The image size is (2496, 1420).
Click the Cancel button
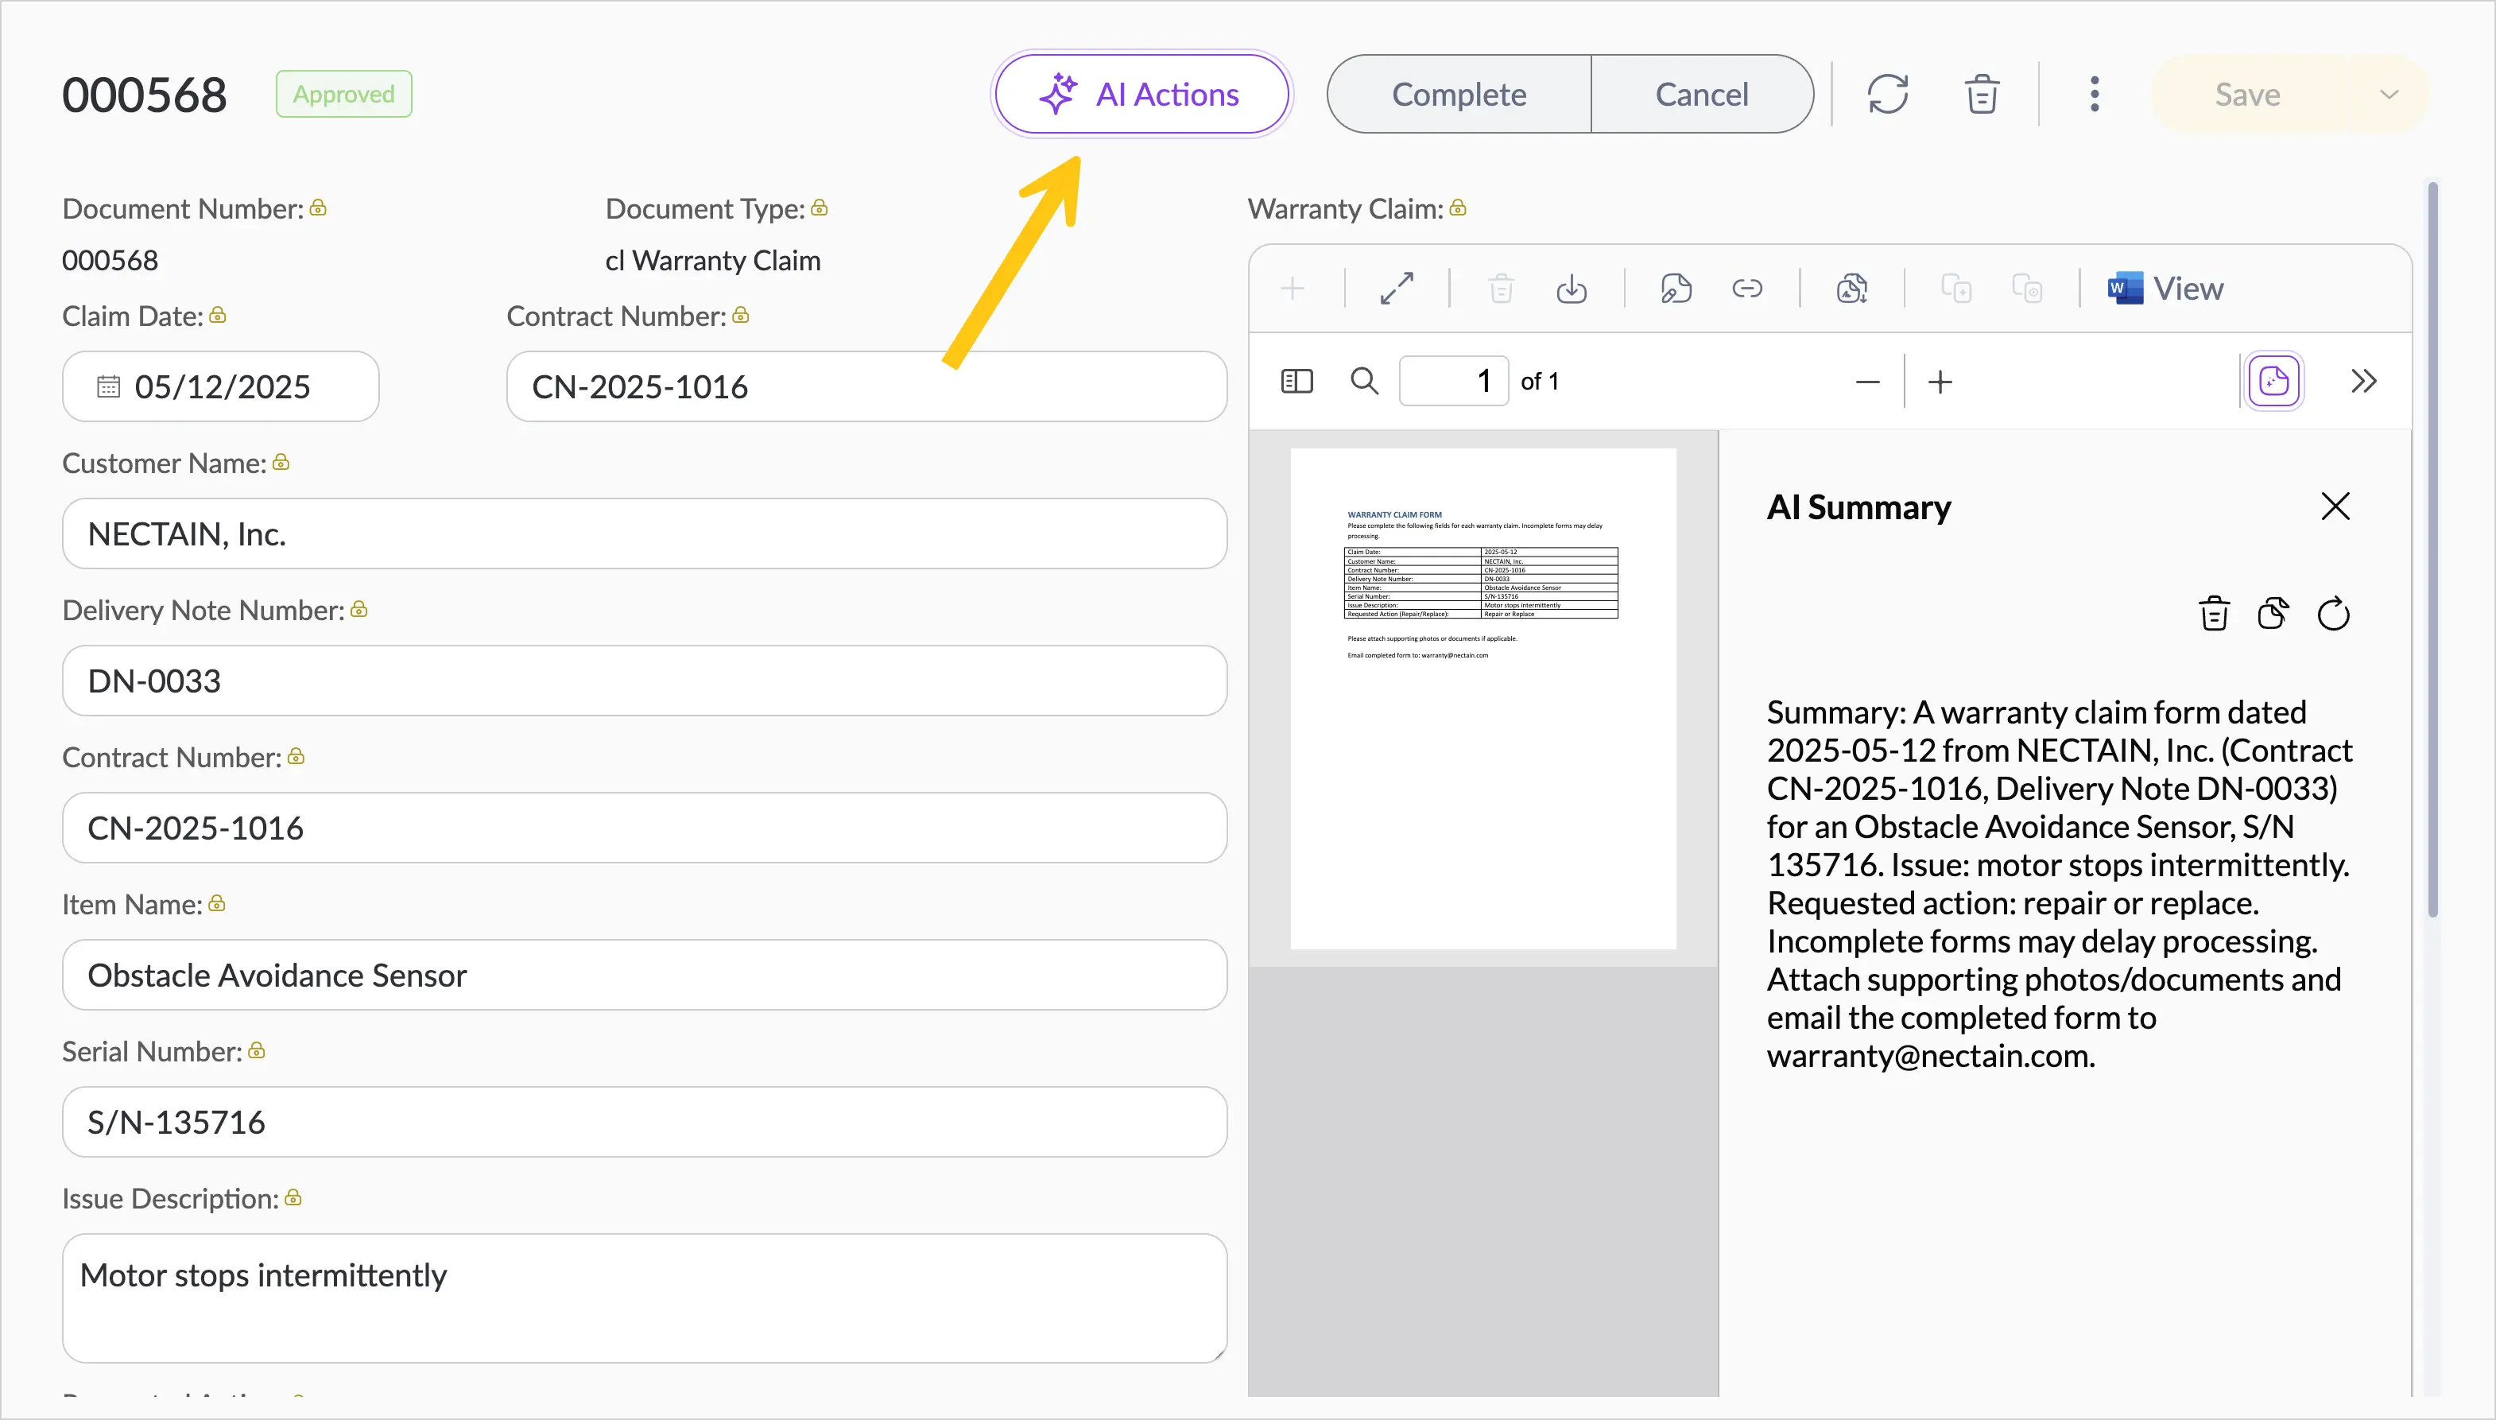click(1703, 94)
